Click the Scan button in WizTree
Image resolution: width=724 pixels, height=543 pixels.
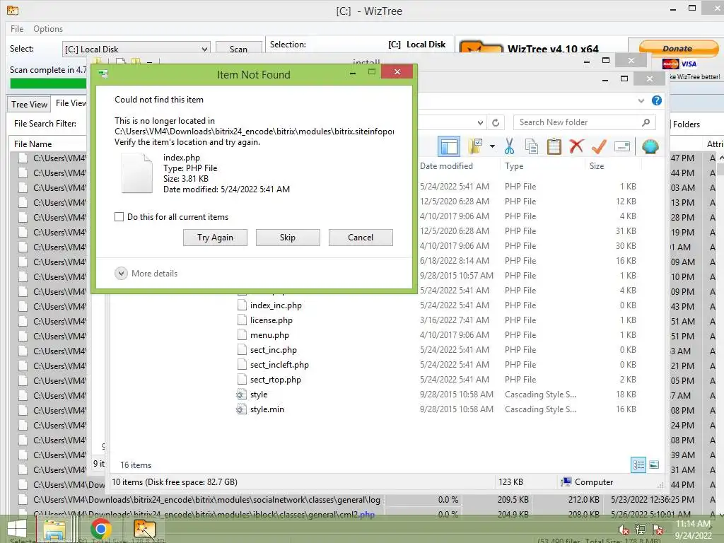click(x=239, y=49)
